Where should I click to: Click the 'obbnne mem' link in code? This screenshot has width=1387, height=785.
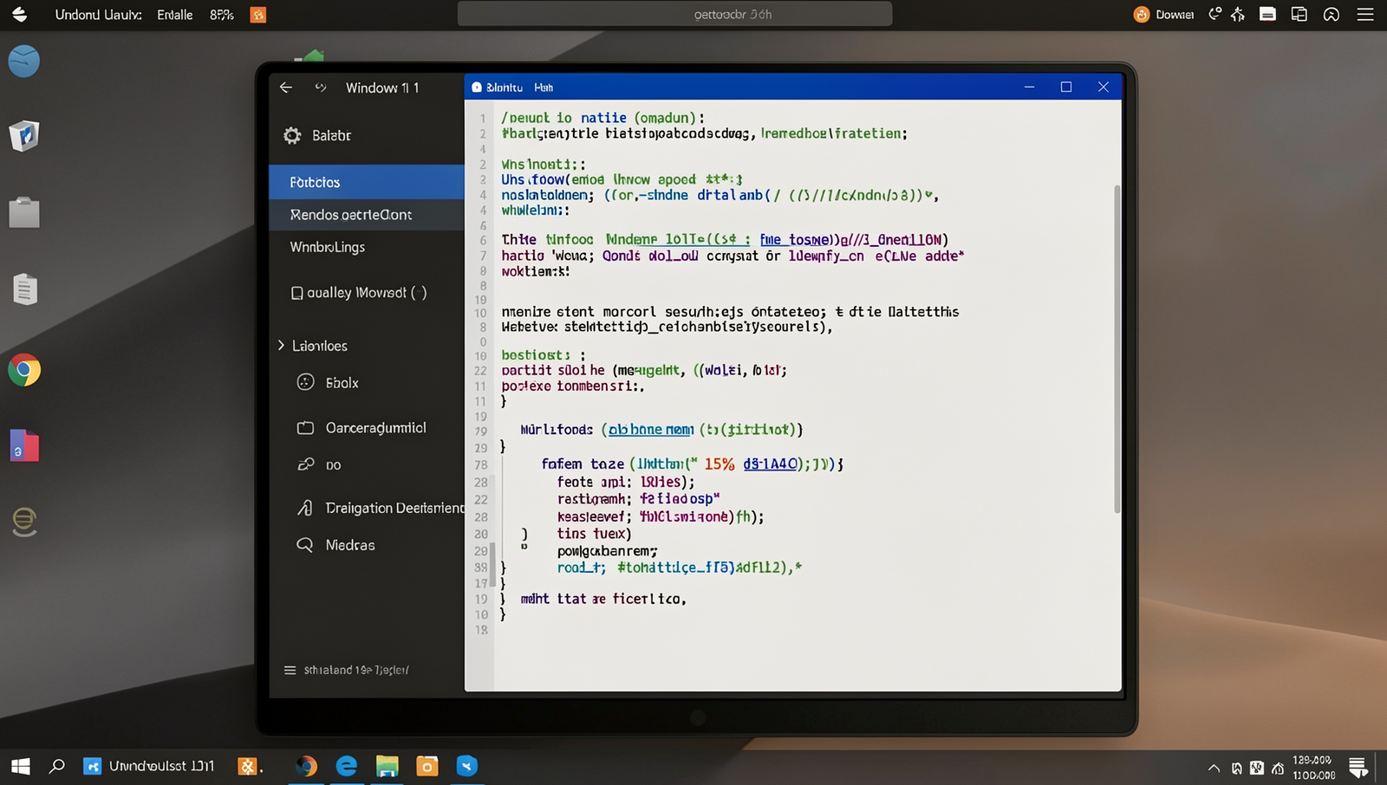pos(651,430)
